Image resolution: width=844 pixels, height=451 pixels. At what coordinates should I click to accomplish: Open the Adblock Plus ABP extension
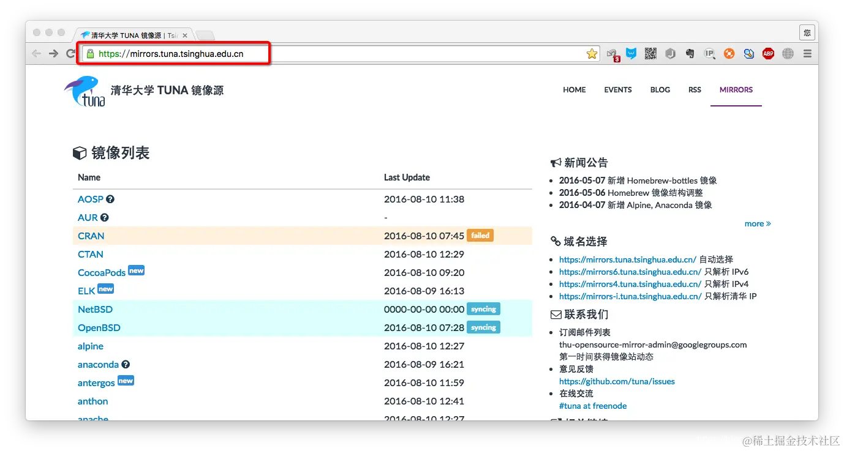click(768, 54)
